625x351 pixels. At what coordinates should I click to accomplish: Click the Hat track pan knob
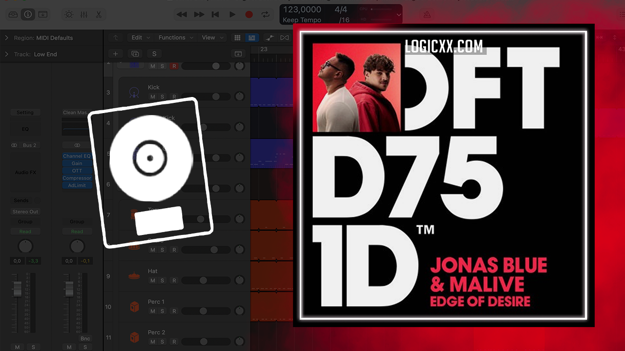pyautogui.click(x=239, y=280)
